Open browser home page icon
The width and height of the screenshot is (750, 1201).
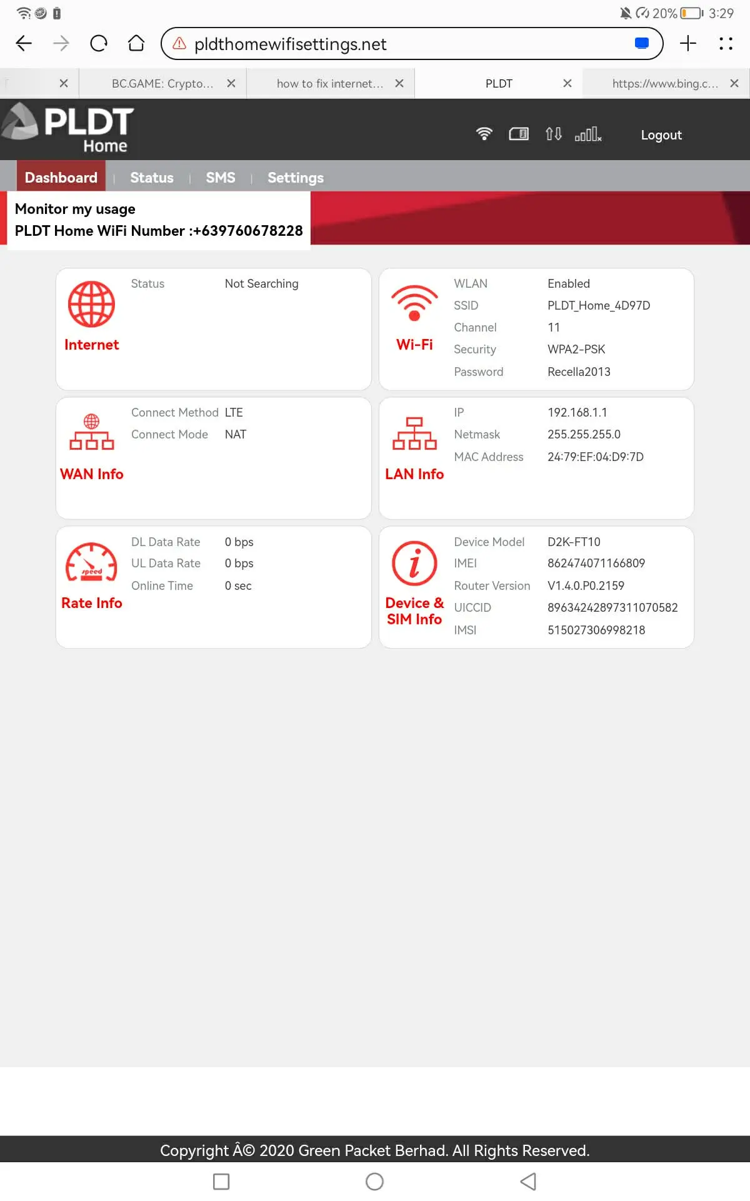136,43
